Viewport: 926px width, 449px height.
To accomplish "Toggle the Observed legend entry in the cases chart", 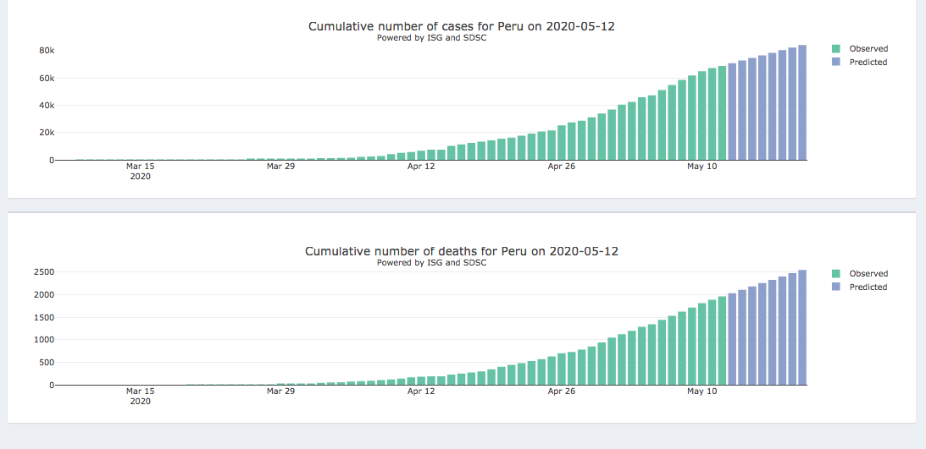I will tap(868, 49).
